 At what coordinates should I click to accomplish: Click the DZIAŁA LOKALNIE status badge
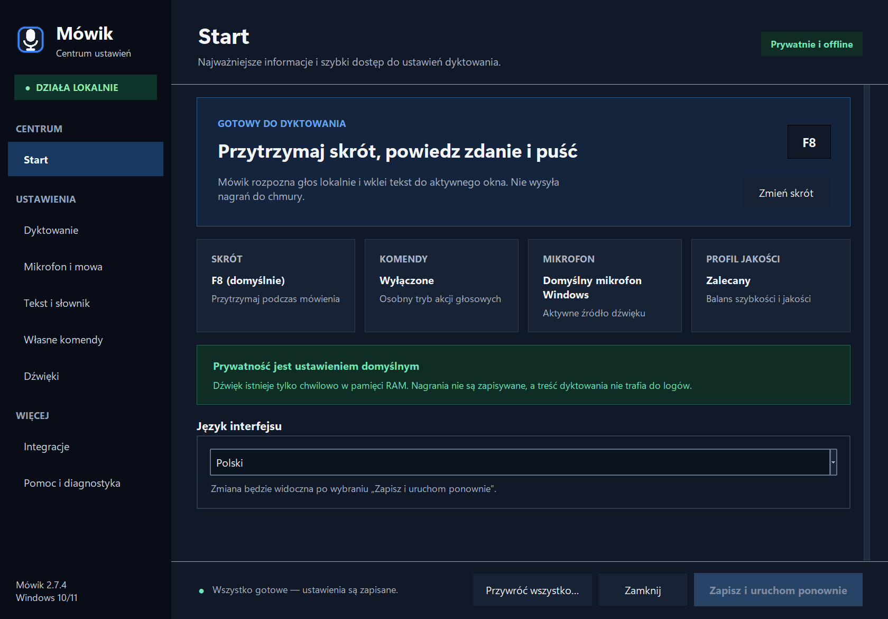86,87
